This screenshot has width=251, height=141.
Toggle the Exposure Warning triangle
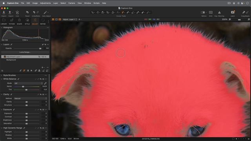pos(219,13)
